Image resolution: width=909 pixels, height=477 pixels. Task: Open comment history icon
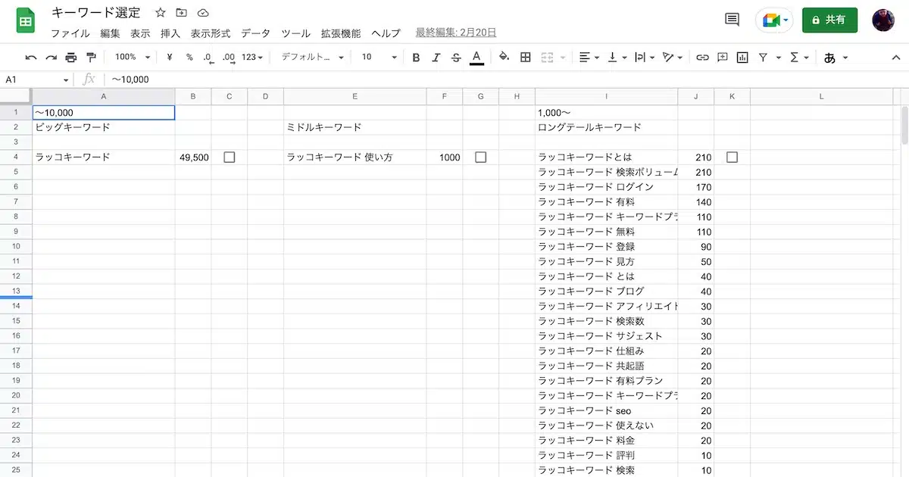(732, 20)
